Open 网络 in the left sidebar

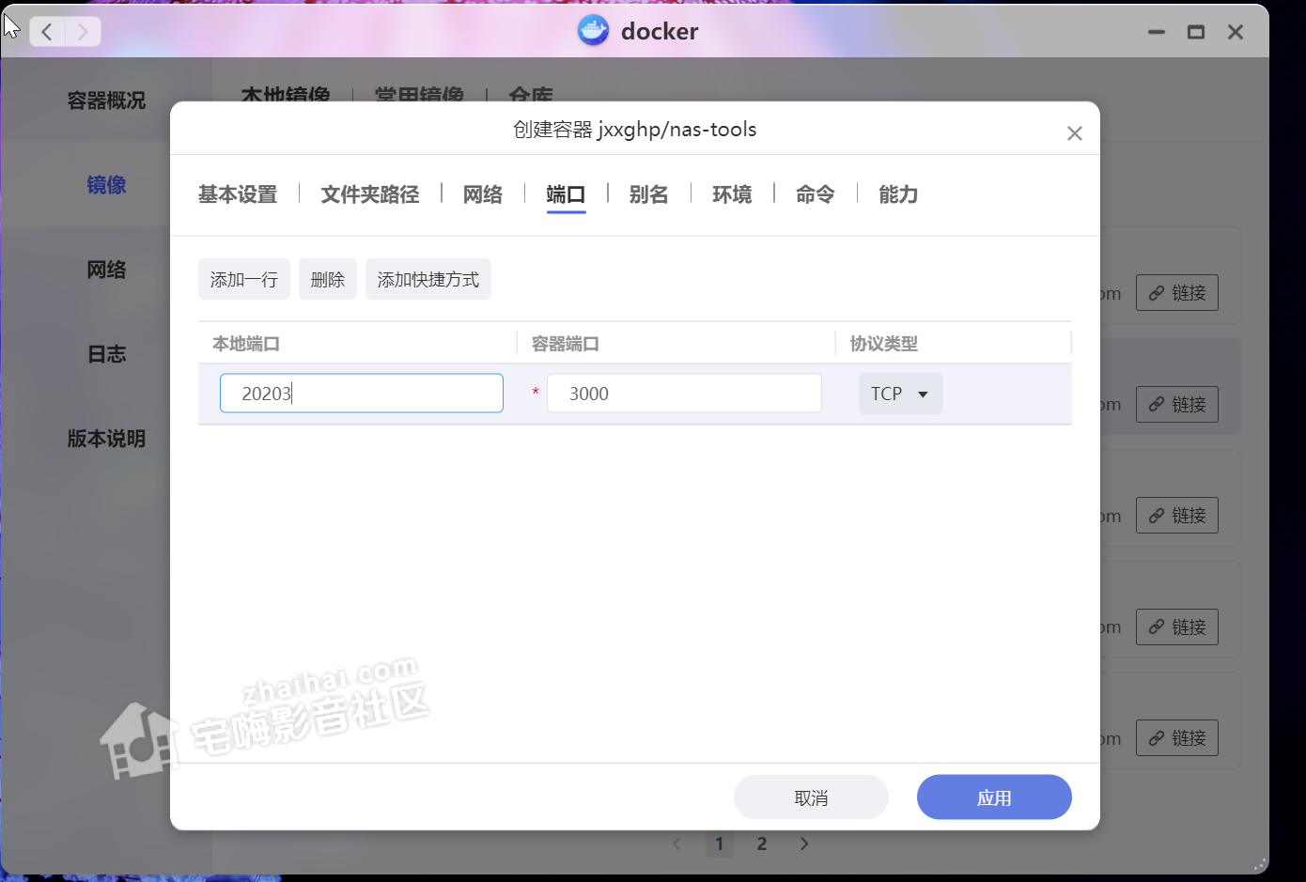(106, 270)
